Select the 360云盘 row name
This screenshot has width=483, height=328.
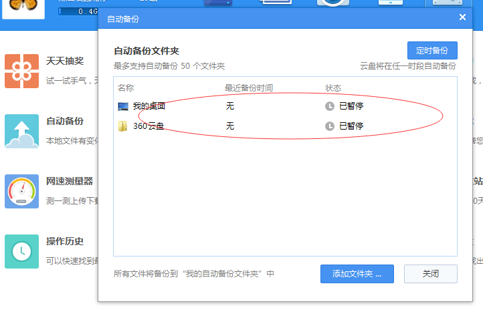pos(149,126)
